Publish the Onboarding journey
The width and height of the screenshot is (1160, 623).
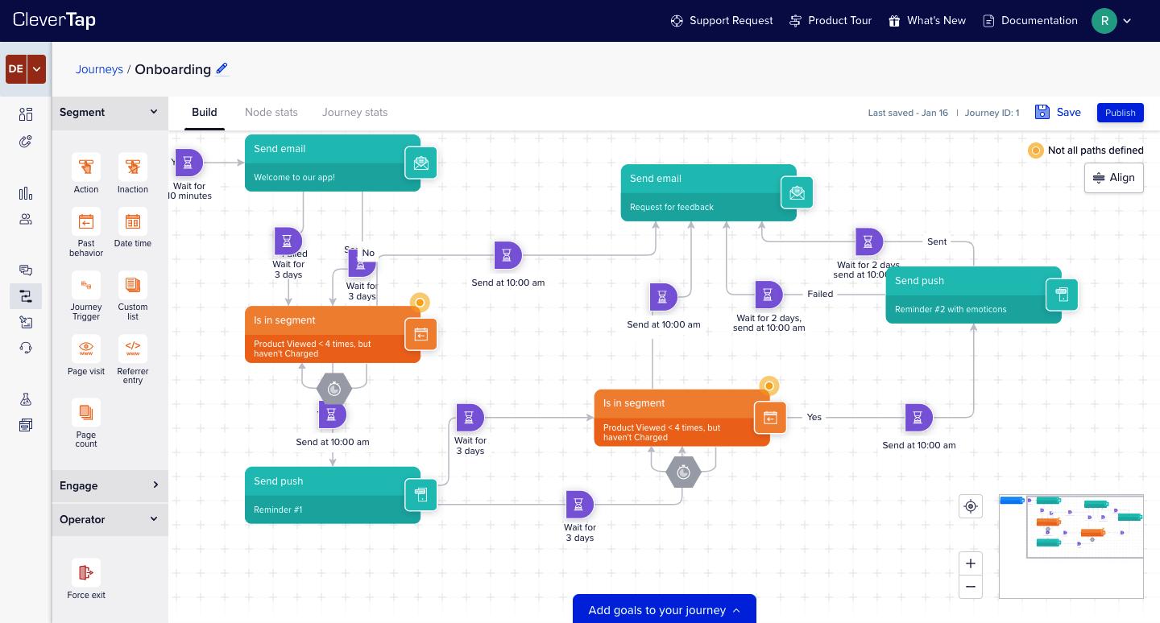point(1121,113)
